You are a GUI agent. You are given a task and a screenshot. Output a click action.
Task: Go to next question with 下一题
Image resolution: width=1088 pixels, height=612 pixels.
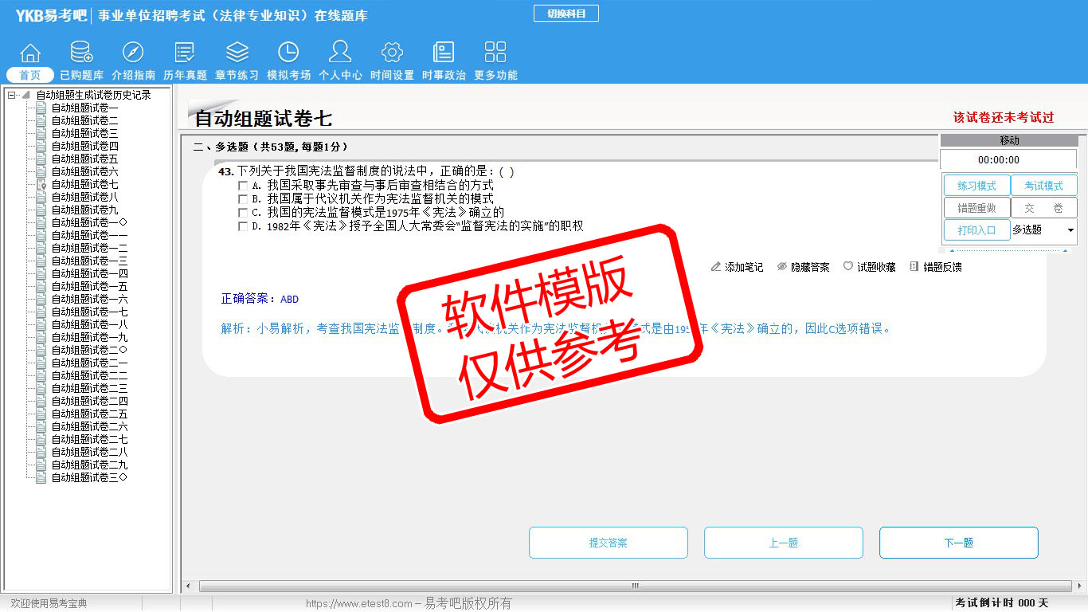tap(958, 543)
